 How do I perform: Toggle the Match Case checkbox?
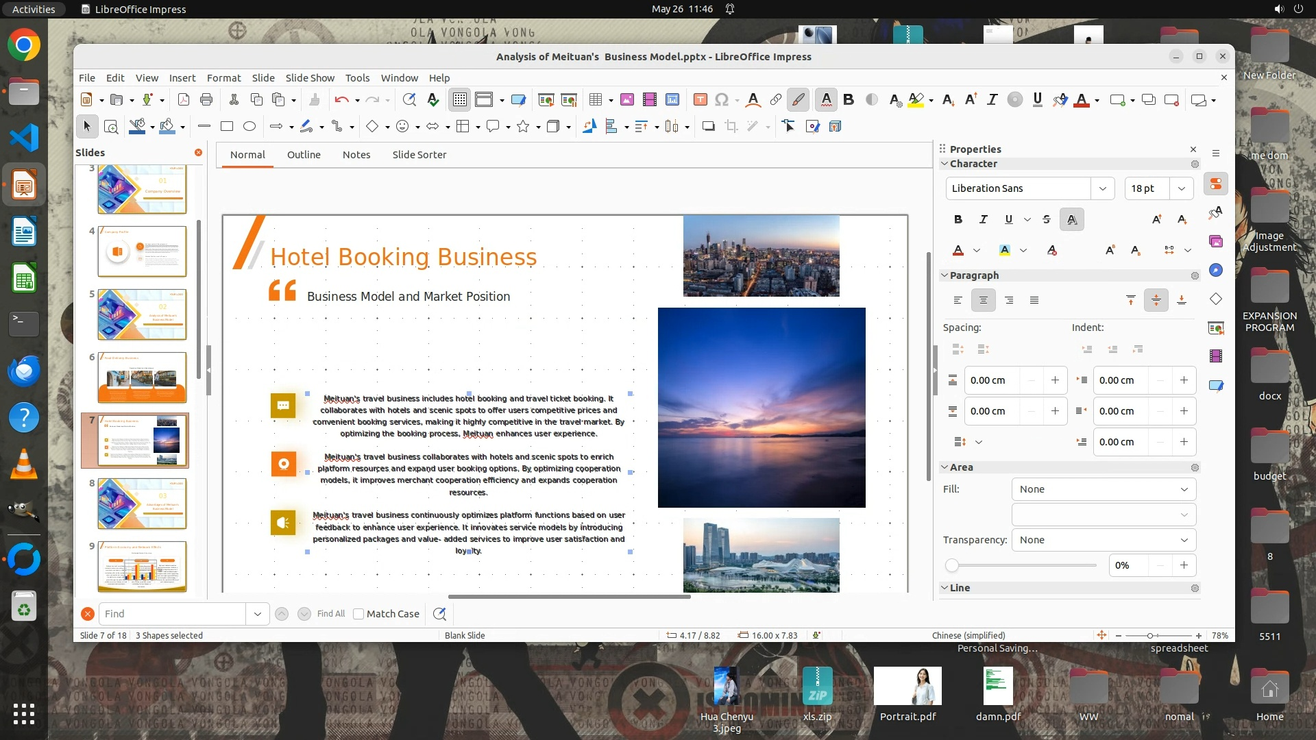358,614
